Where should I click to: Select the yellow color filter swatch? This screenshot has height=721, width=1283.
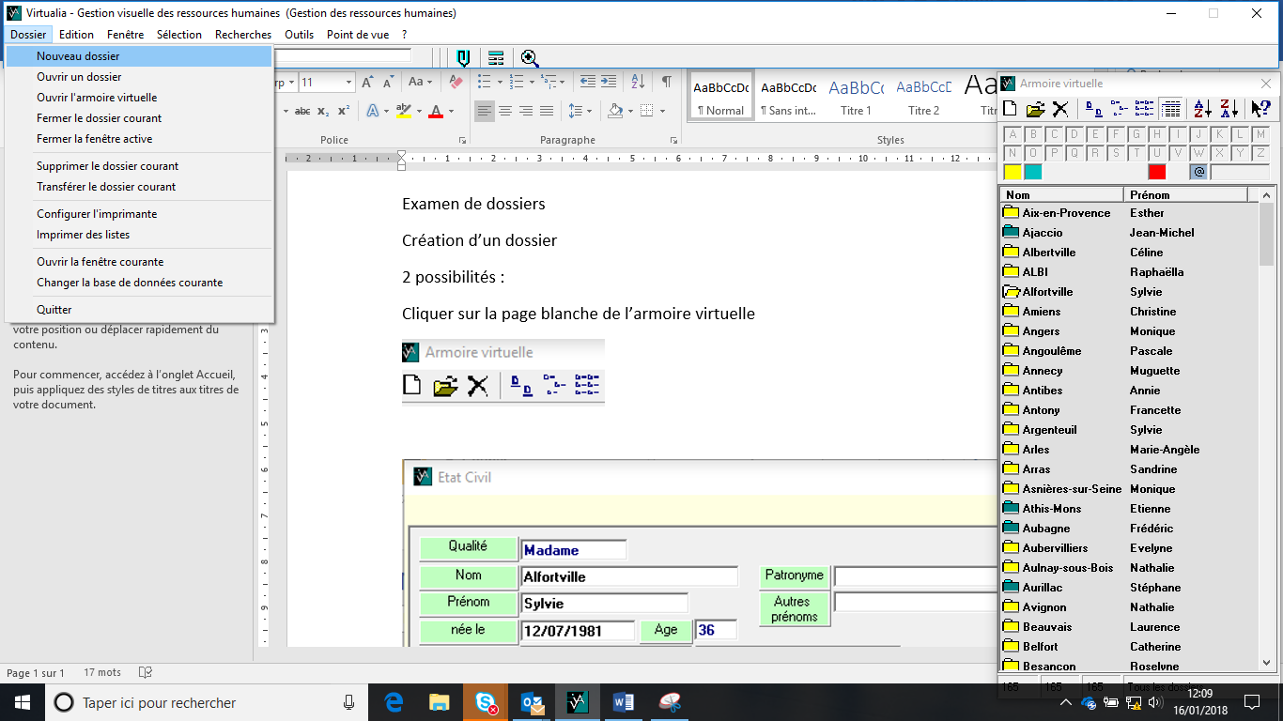(x=1012, y=172)
